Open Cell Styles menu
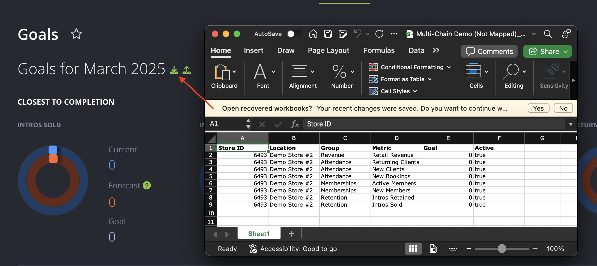The width and height of the screenshot is (597, 266). [x=393, y=91]
